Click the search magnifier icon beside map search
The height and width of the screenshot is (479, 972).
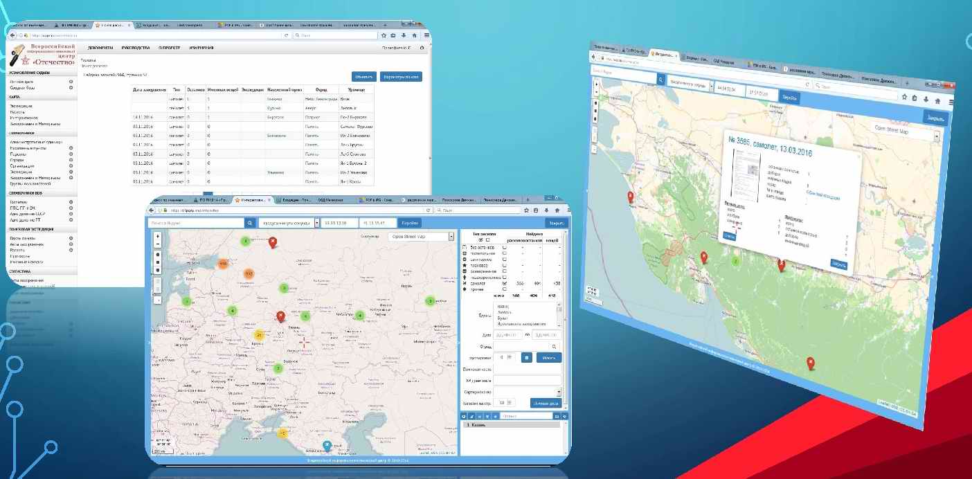[251, 223]
